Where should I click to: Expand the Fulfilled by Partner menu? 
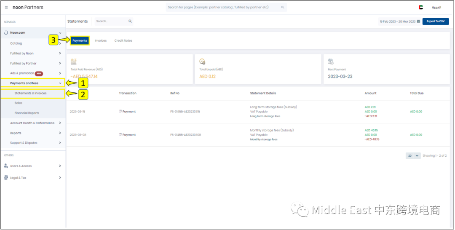pyautogui.click(x=60, y=63)
